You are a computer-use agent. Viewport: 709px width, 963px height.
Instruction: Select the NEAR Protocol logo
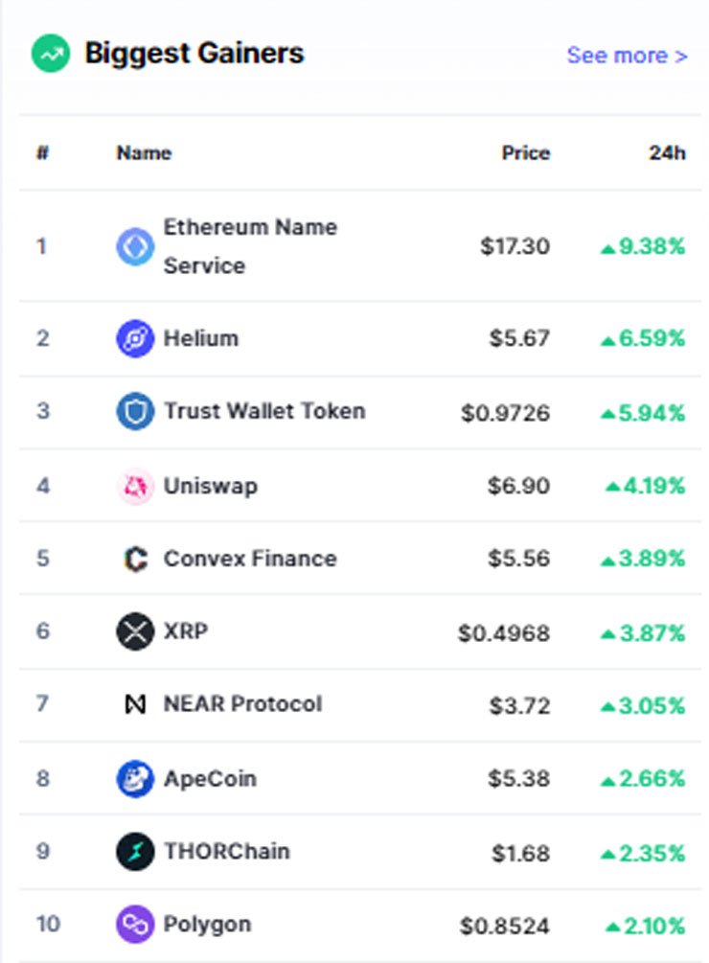(135, 704)
